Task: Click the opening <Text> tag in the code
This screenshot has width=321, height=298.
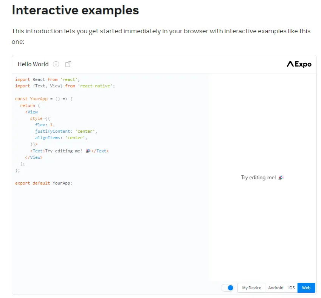Action: click(x=37, y=151)
